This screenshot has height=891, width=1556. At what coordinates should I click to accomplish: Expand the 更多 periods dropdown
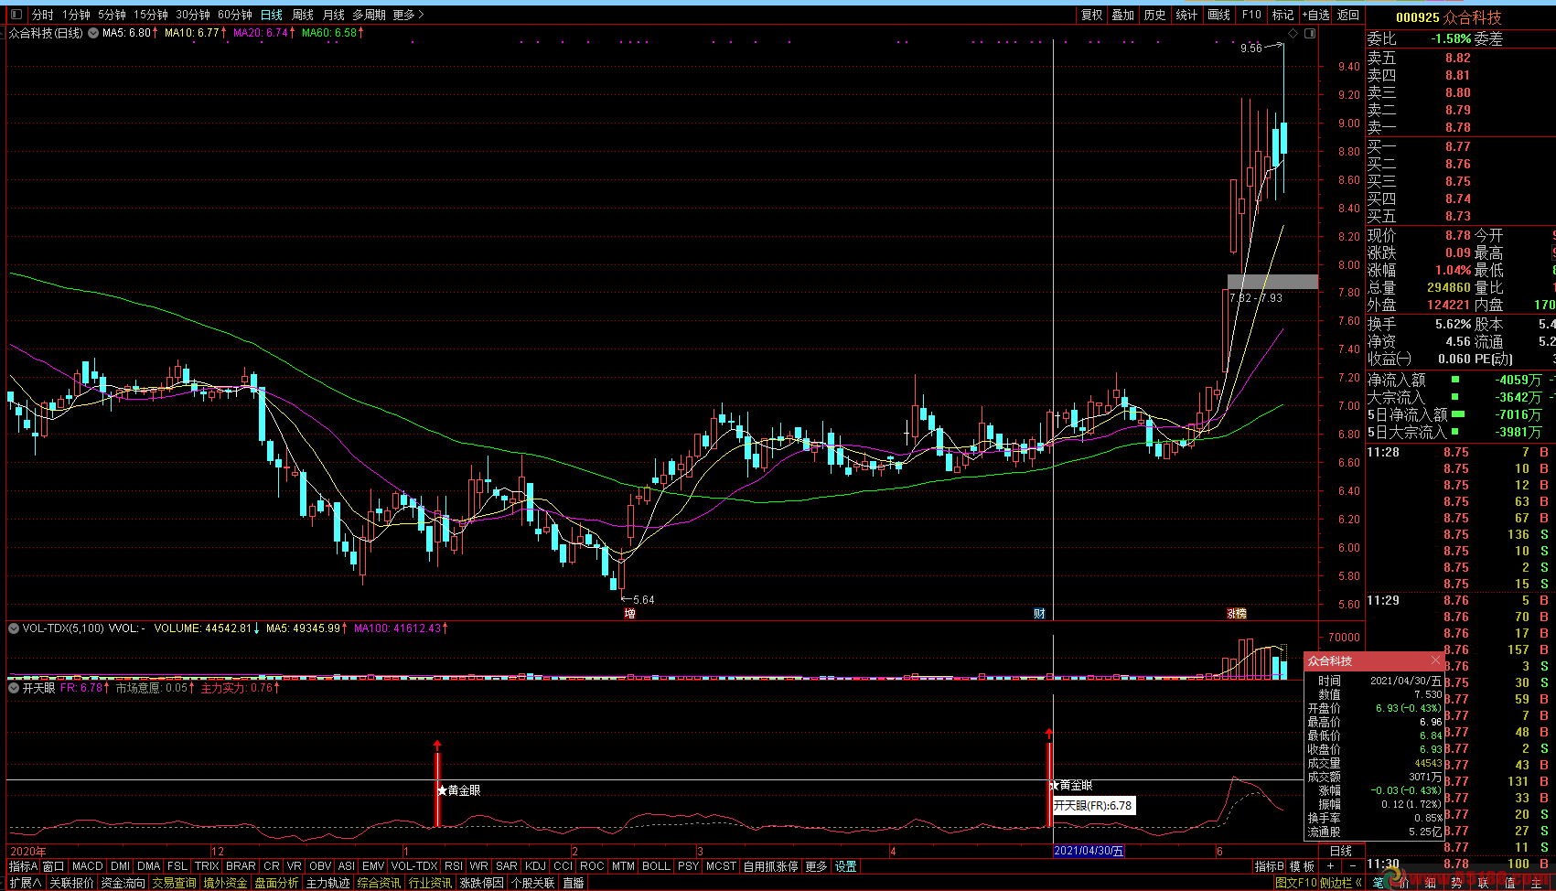point(408,15)
